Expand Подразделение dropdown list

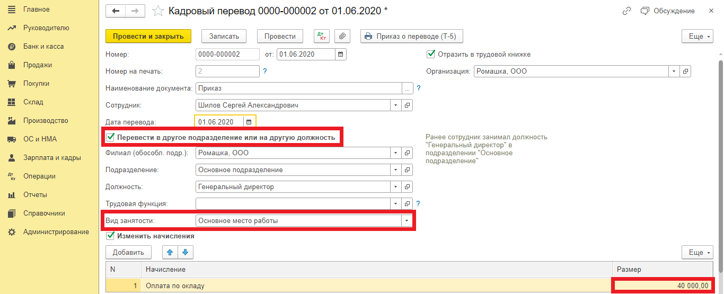tap(395, 170)
